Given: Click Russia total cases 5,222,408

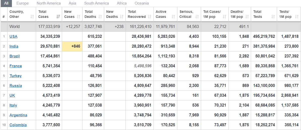Looking at the screenshot, I should pos(51,85).
